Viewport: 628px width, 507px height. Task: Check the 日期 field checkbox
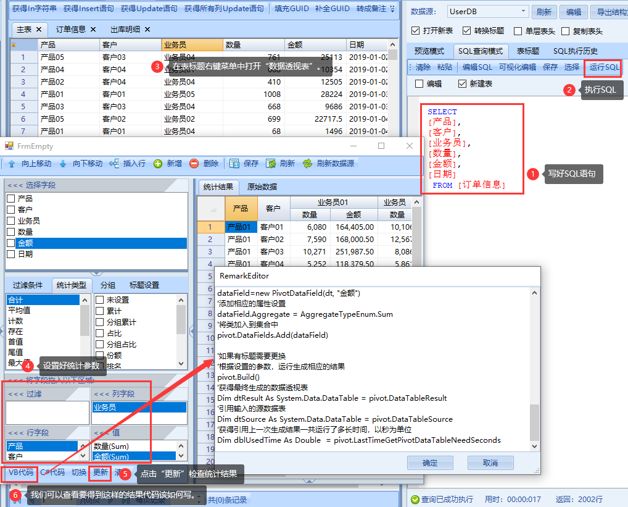[x=11, y=254]
